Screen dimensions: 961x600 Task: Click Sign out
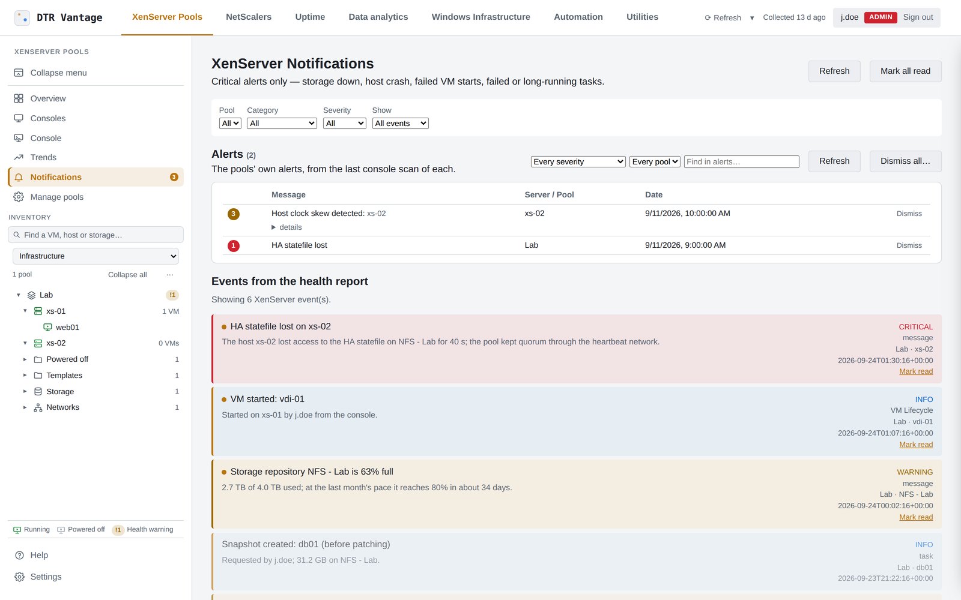pos(918,17)
